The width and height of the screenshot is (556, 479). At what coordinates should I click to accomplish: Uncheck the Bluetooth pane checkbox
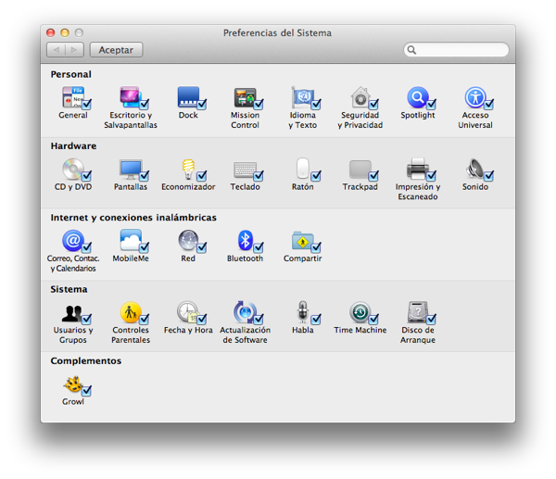point(259,247)
